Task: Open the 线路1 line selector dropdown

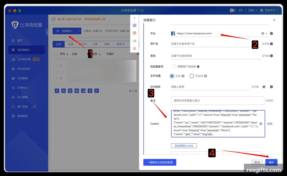Action: [x=253, y=10]
